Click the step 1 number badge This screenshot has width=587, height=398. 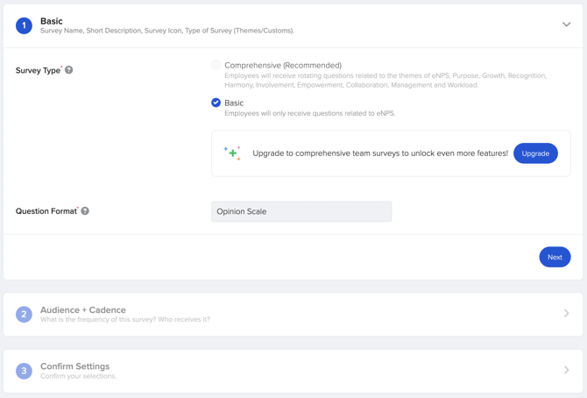[x=24, y=25]
